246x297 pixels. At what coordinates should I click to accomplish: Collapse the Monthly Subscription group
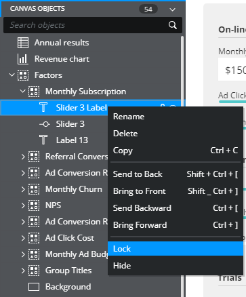(x=22, y=91)
